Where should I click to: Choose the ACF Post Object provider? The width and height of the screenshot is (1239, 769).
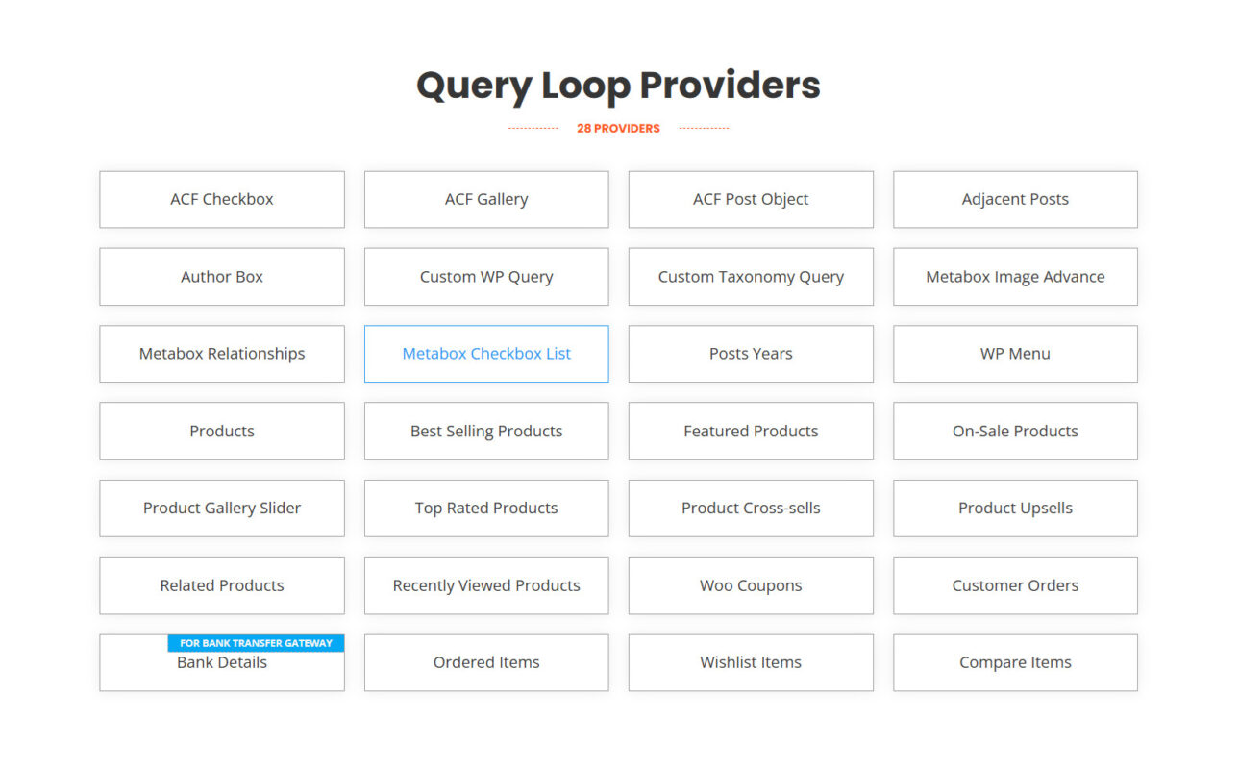(751, 199)
